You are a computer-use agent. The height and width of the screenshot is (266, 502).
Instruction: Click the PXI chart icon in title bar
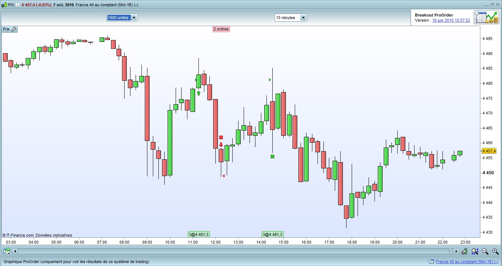[4, 5]
